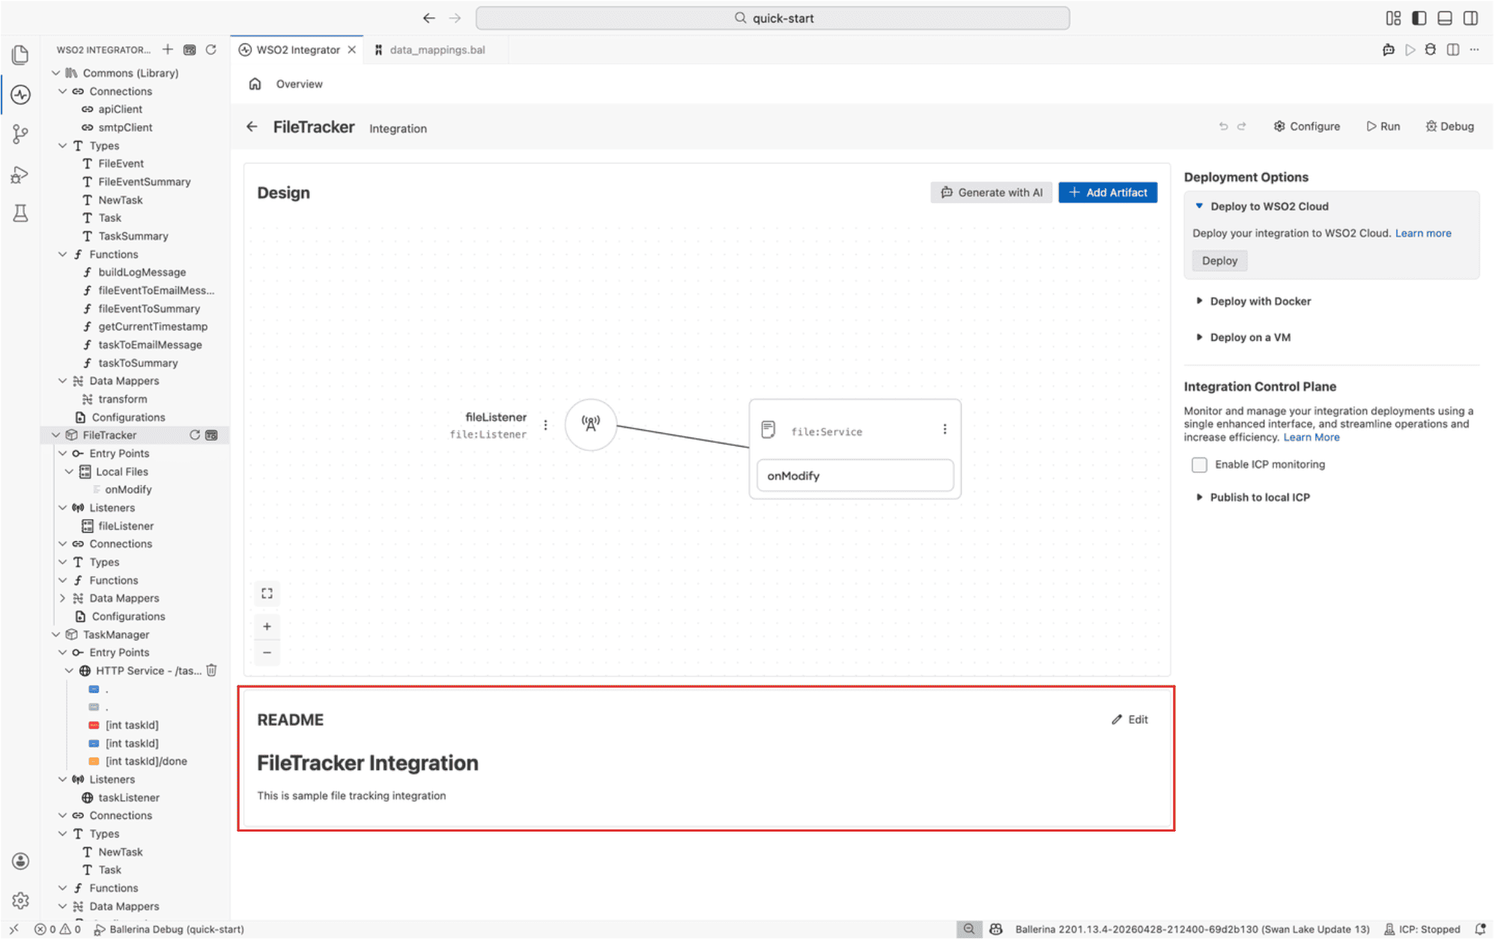Click the fileListener antenna node
The height and width of the screenshot is (944, 1495).
pos(590,425)
